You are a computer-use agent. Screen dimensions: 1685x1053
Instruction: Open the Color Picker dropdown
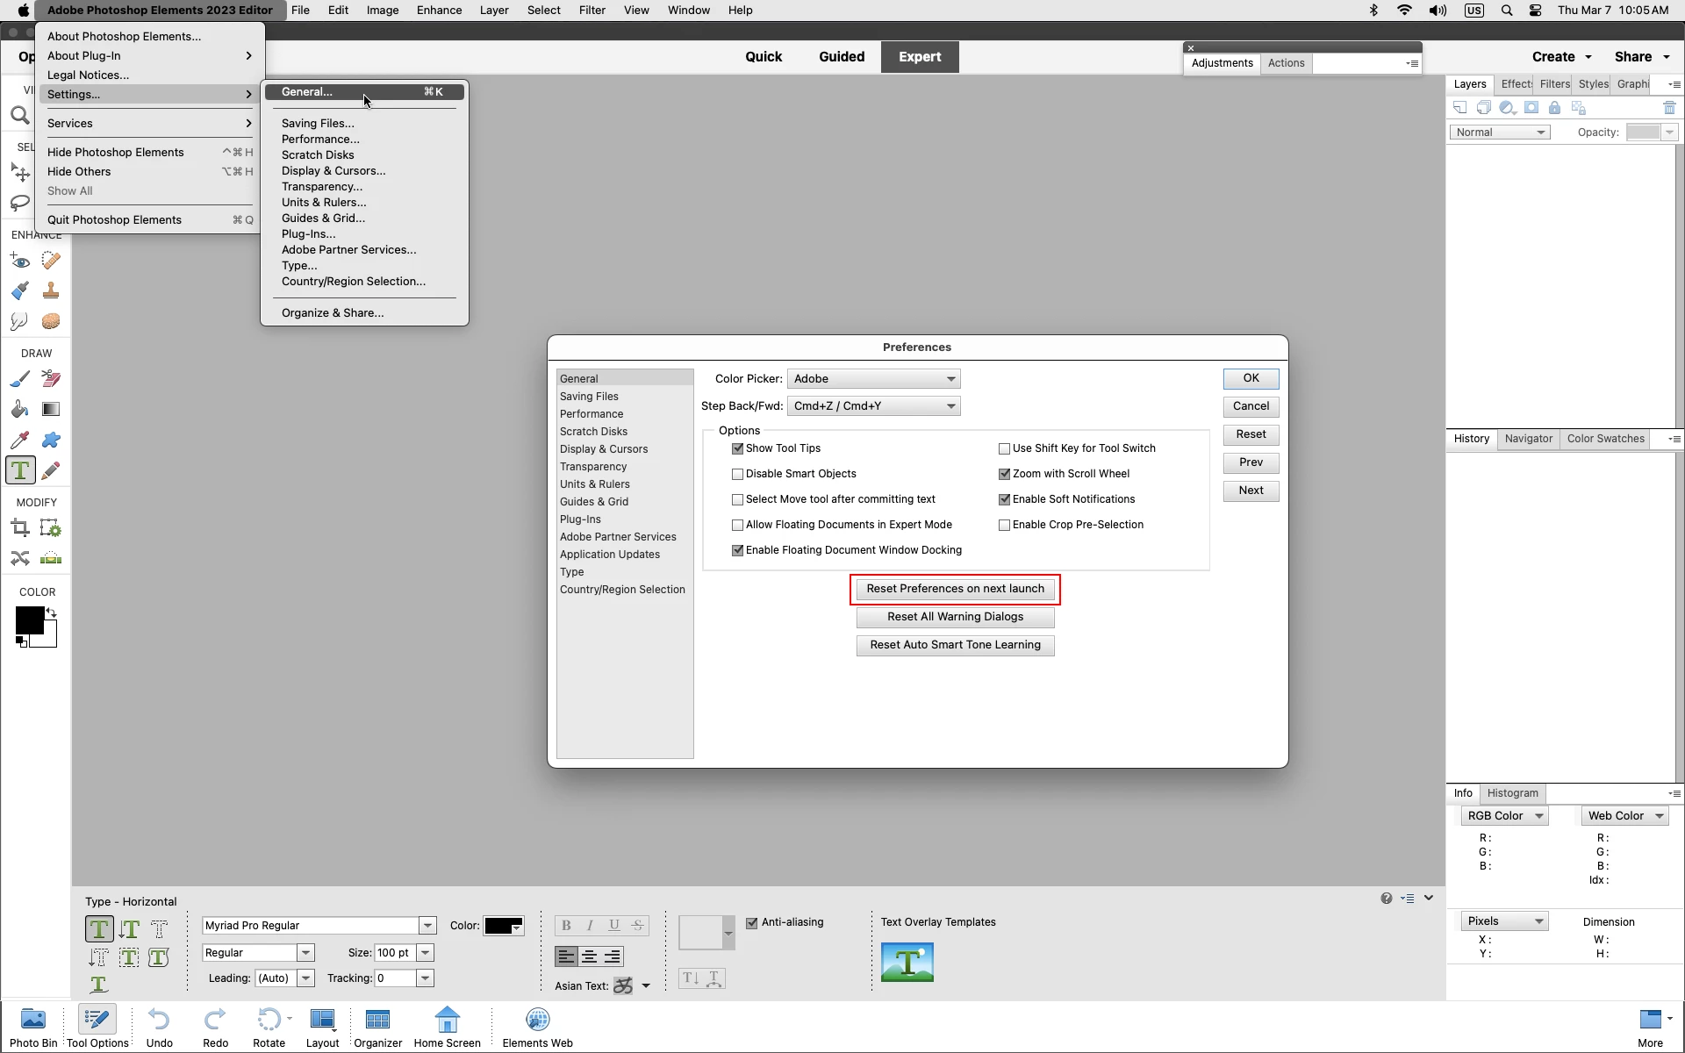873,379
